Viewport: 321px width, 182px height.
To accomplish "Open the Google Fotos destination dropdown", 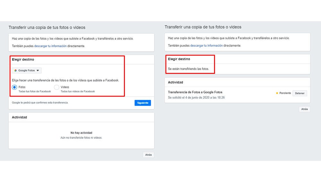I will point(27,70).
